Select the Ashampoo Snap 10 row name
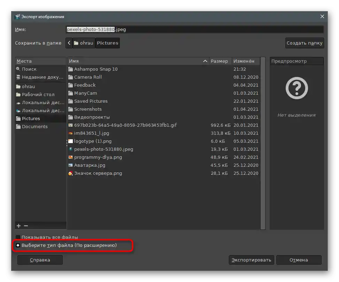The width and height of the screenshot is (339, 282). (x=96, y=69)
